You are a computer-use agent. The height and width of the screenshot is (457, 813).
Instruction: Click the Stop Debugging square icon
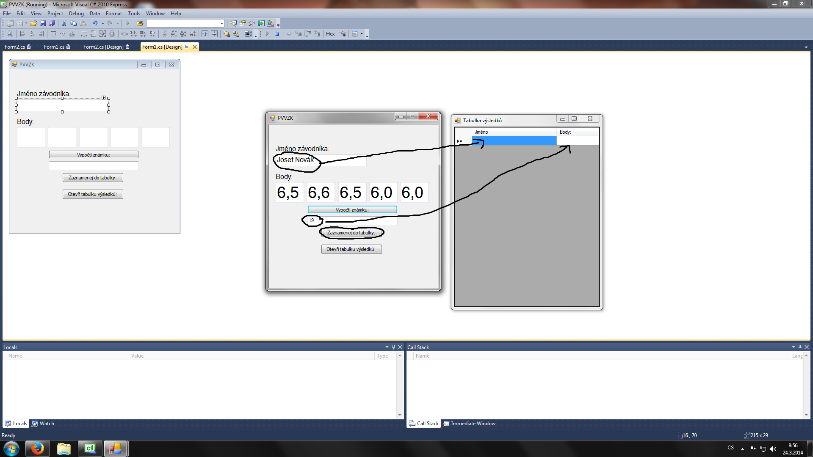coord(277,34)
